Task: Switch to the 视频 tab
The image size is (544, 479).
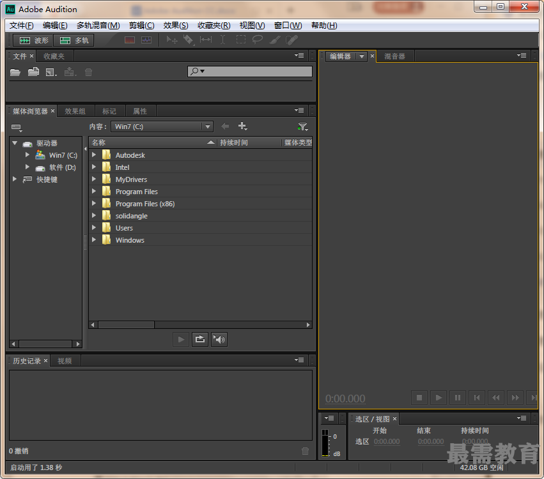Action: click(65, 361)
